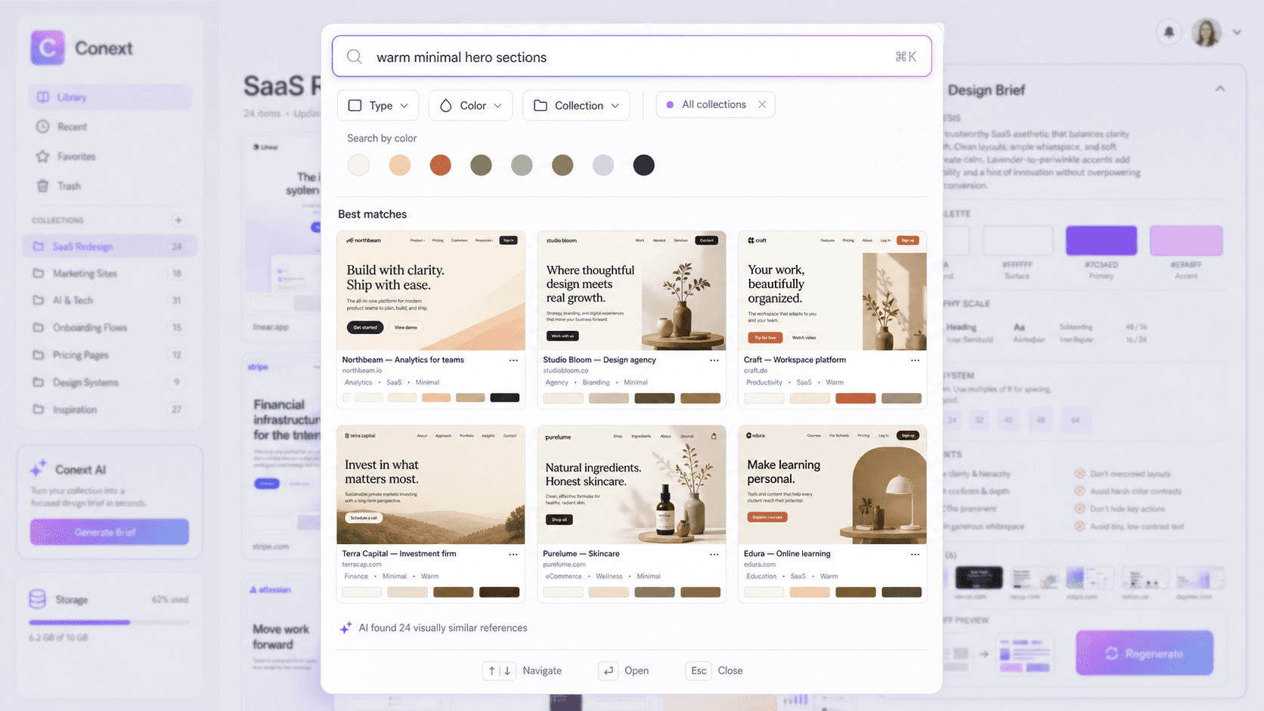Select the Marketing Sites collection

tap(110, 274)
